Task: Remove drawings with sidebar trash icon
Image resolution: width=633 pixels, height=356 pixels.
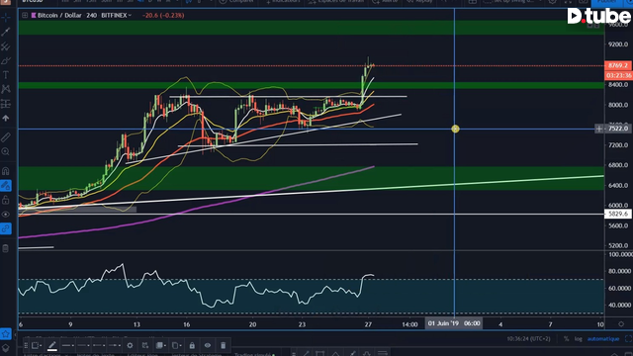Action: [x=6, y=248]
